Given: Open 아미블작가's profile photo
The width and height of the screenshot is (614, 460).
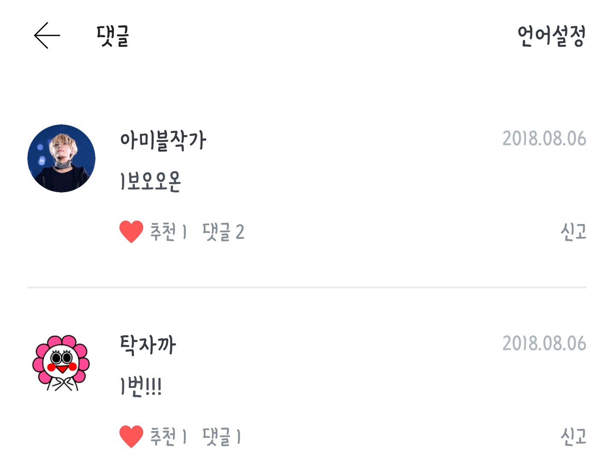Looking at the screenshot, I should [x=61, y=158].
